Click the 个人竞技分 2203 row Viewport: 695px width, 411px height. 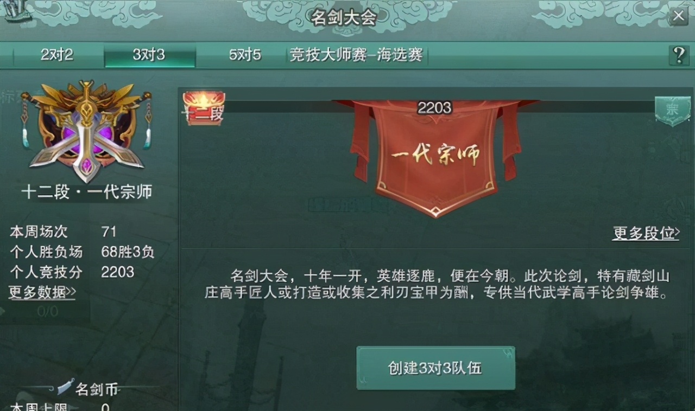[72, 272]
